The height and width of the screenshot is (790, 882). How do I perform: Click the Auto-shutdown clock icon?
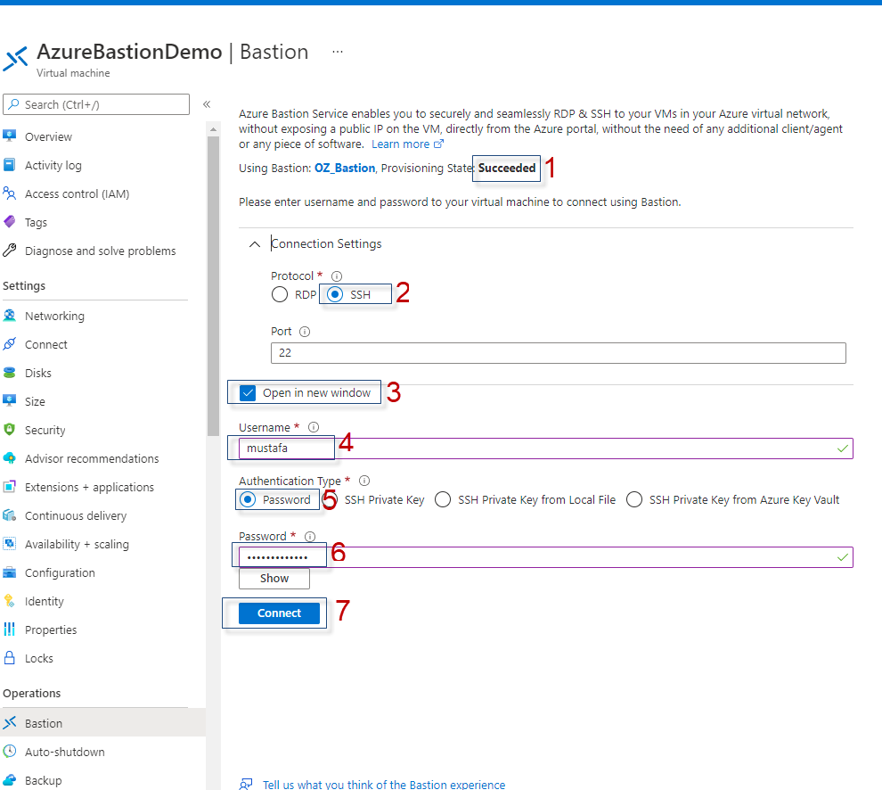[10, 751]
